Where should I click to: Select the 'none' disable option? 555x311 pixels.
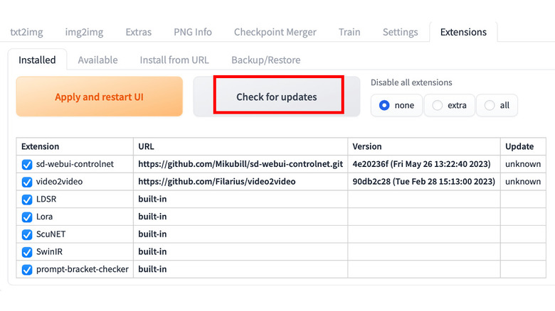click(x=385, y=105)
